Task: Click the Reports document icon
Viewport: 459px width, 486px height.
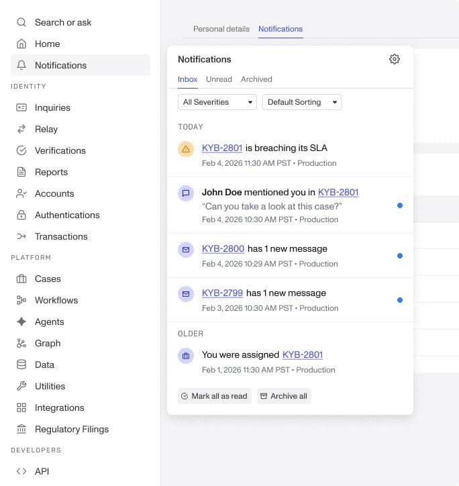Action: point(21,172)
